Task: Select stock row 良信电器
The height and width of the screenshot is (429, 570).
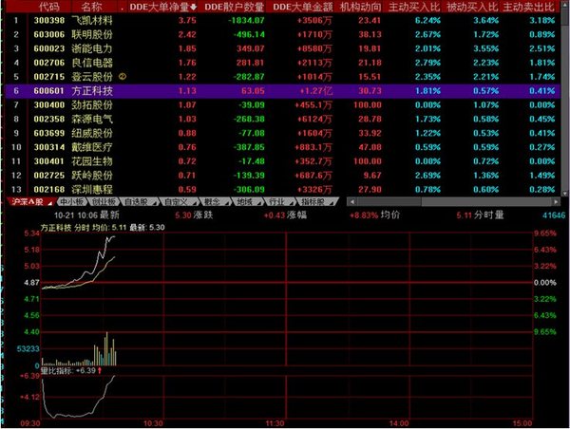Action: click(283, 63)
